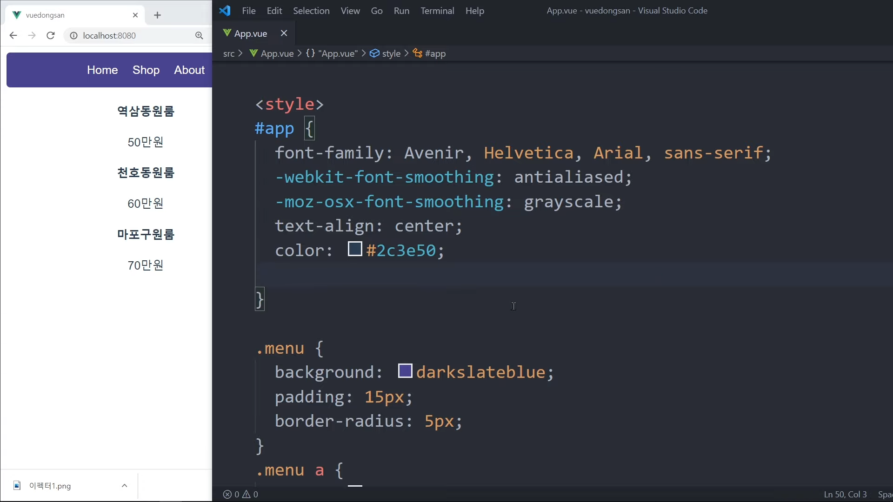Image resolution: width=893 pixels, height=502 pixels.
Task: Close the vuedongsan browser tab
Action: tap(135, 15)
